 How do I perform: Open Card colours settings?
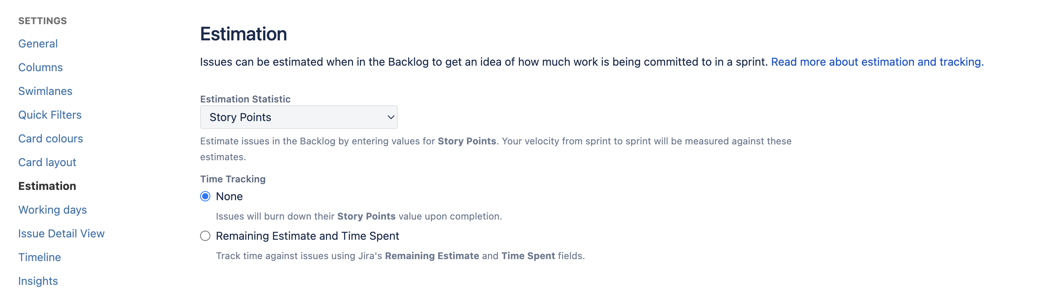50,138
